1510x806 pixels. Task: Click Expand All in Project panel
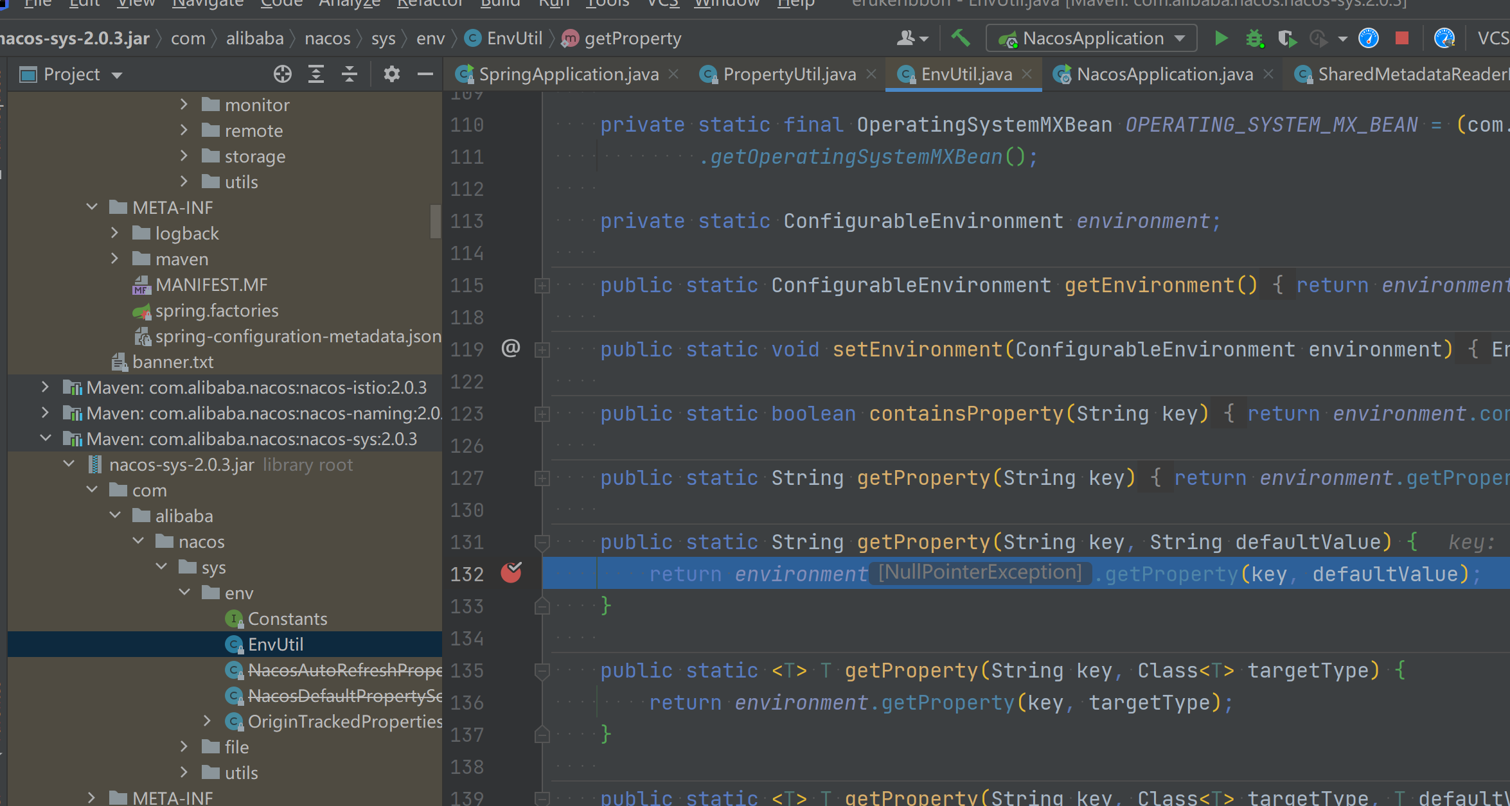(315, 74)
